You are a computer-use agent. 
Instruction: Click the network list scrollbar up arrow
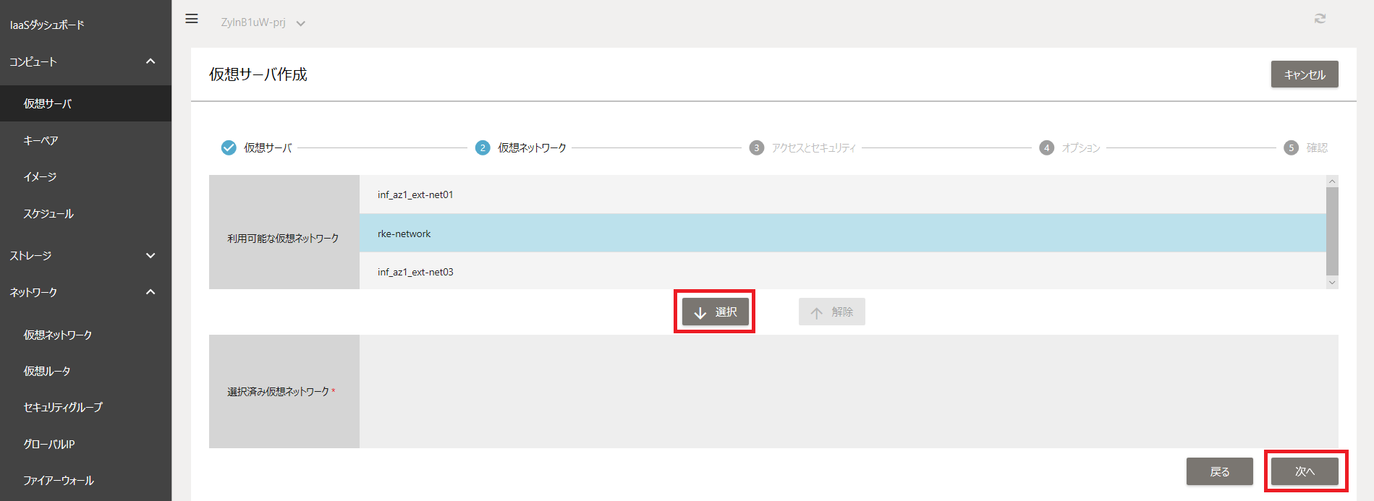[x=1332, y=181]
